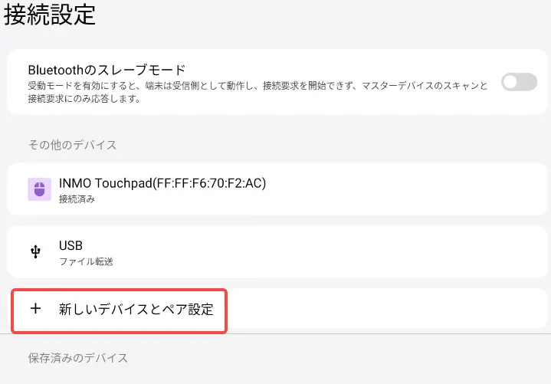
Task: Click the 接続設定 page title
Action: point(50,17)
